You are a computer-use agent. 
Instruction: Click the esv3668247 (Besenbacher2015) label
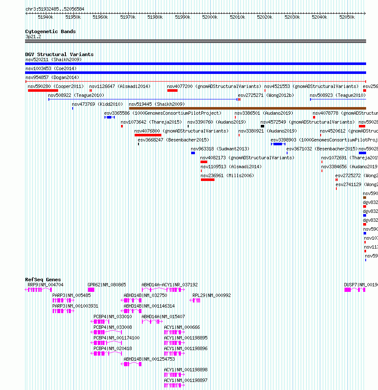coord(173,140)
